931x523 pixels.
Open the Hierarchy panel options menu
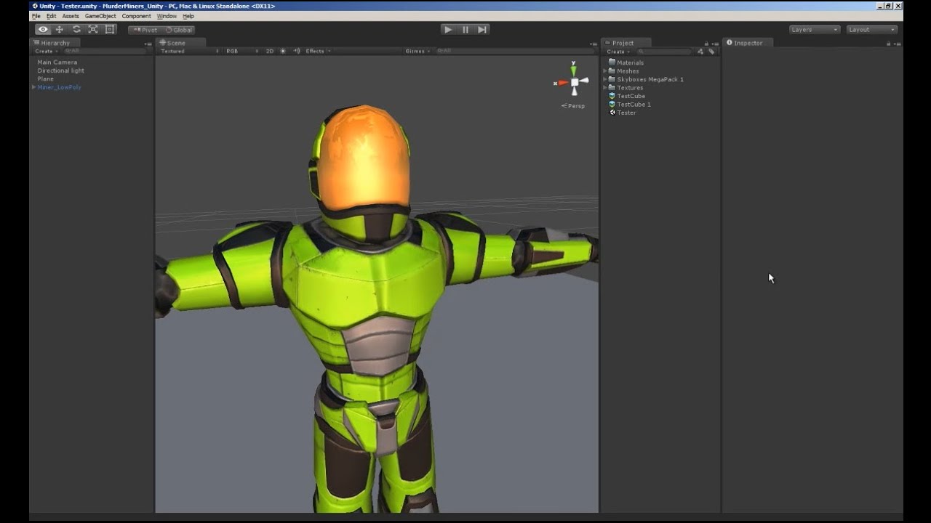(x=148, y=44)
